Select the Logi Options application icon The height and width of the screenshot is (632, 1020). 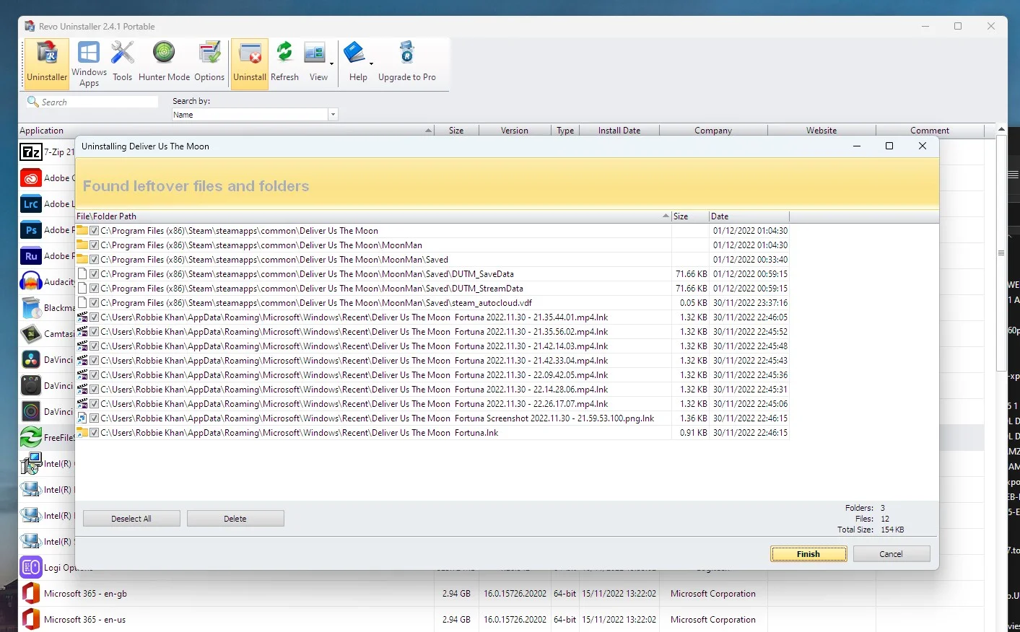(x=31, y=567)
